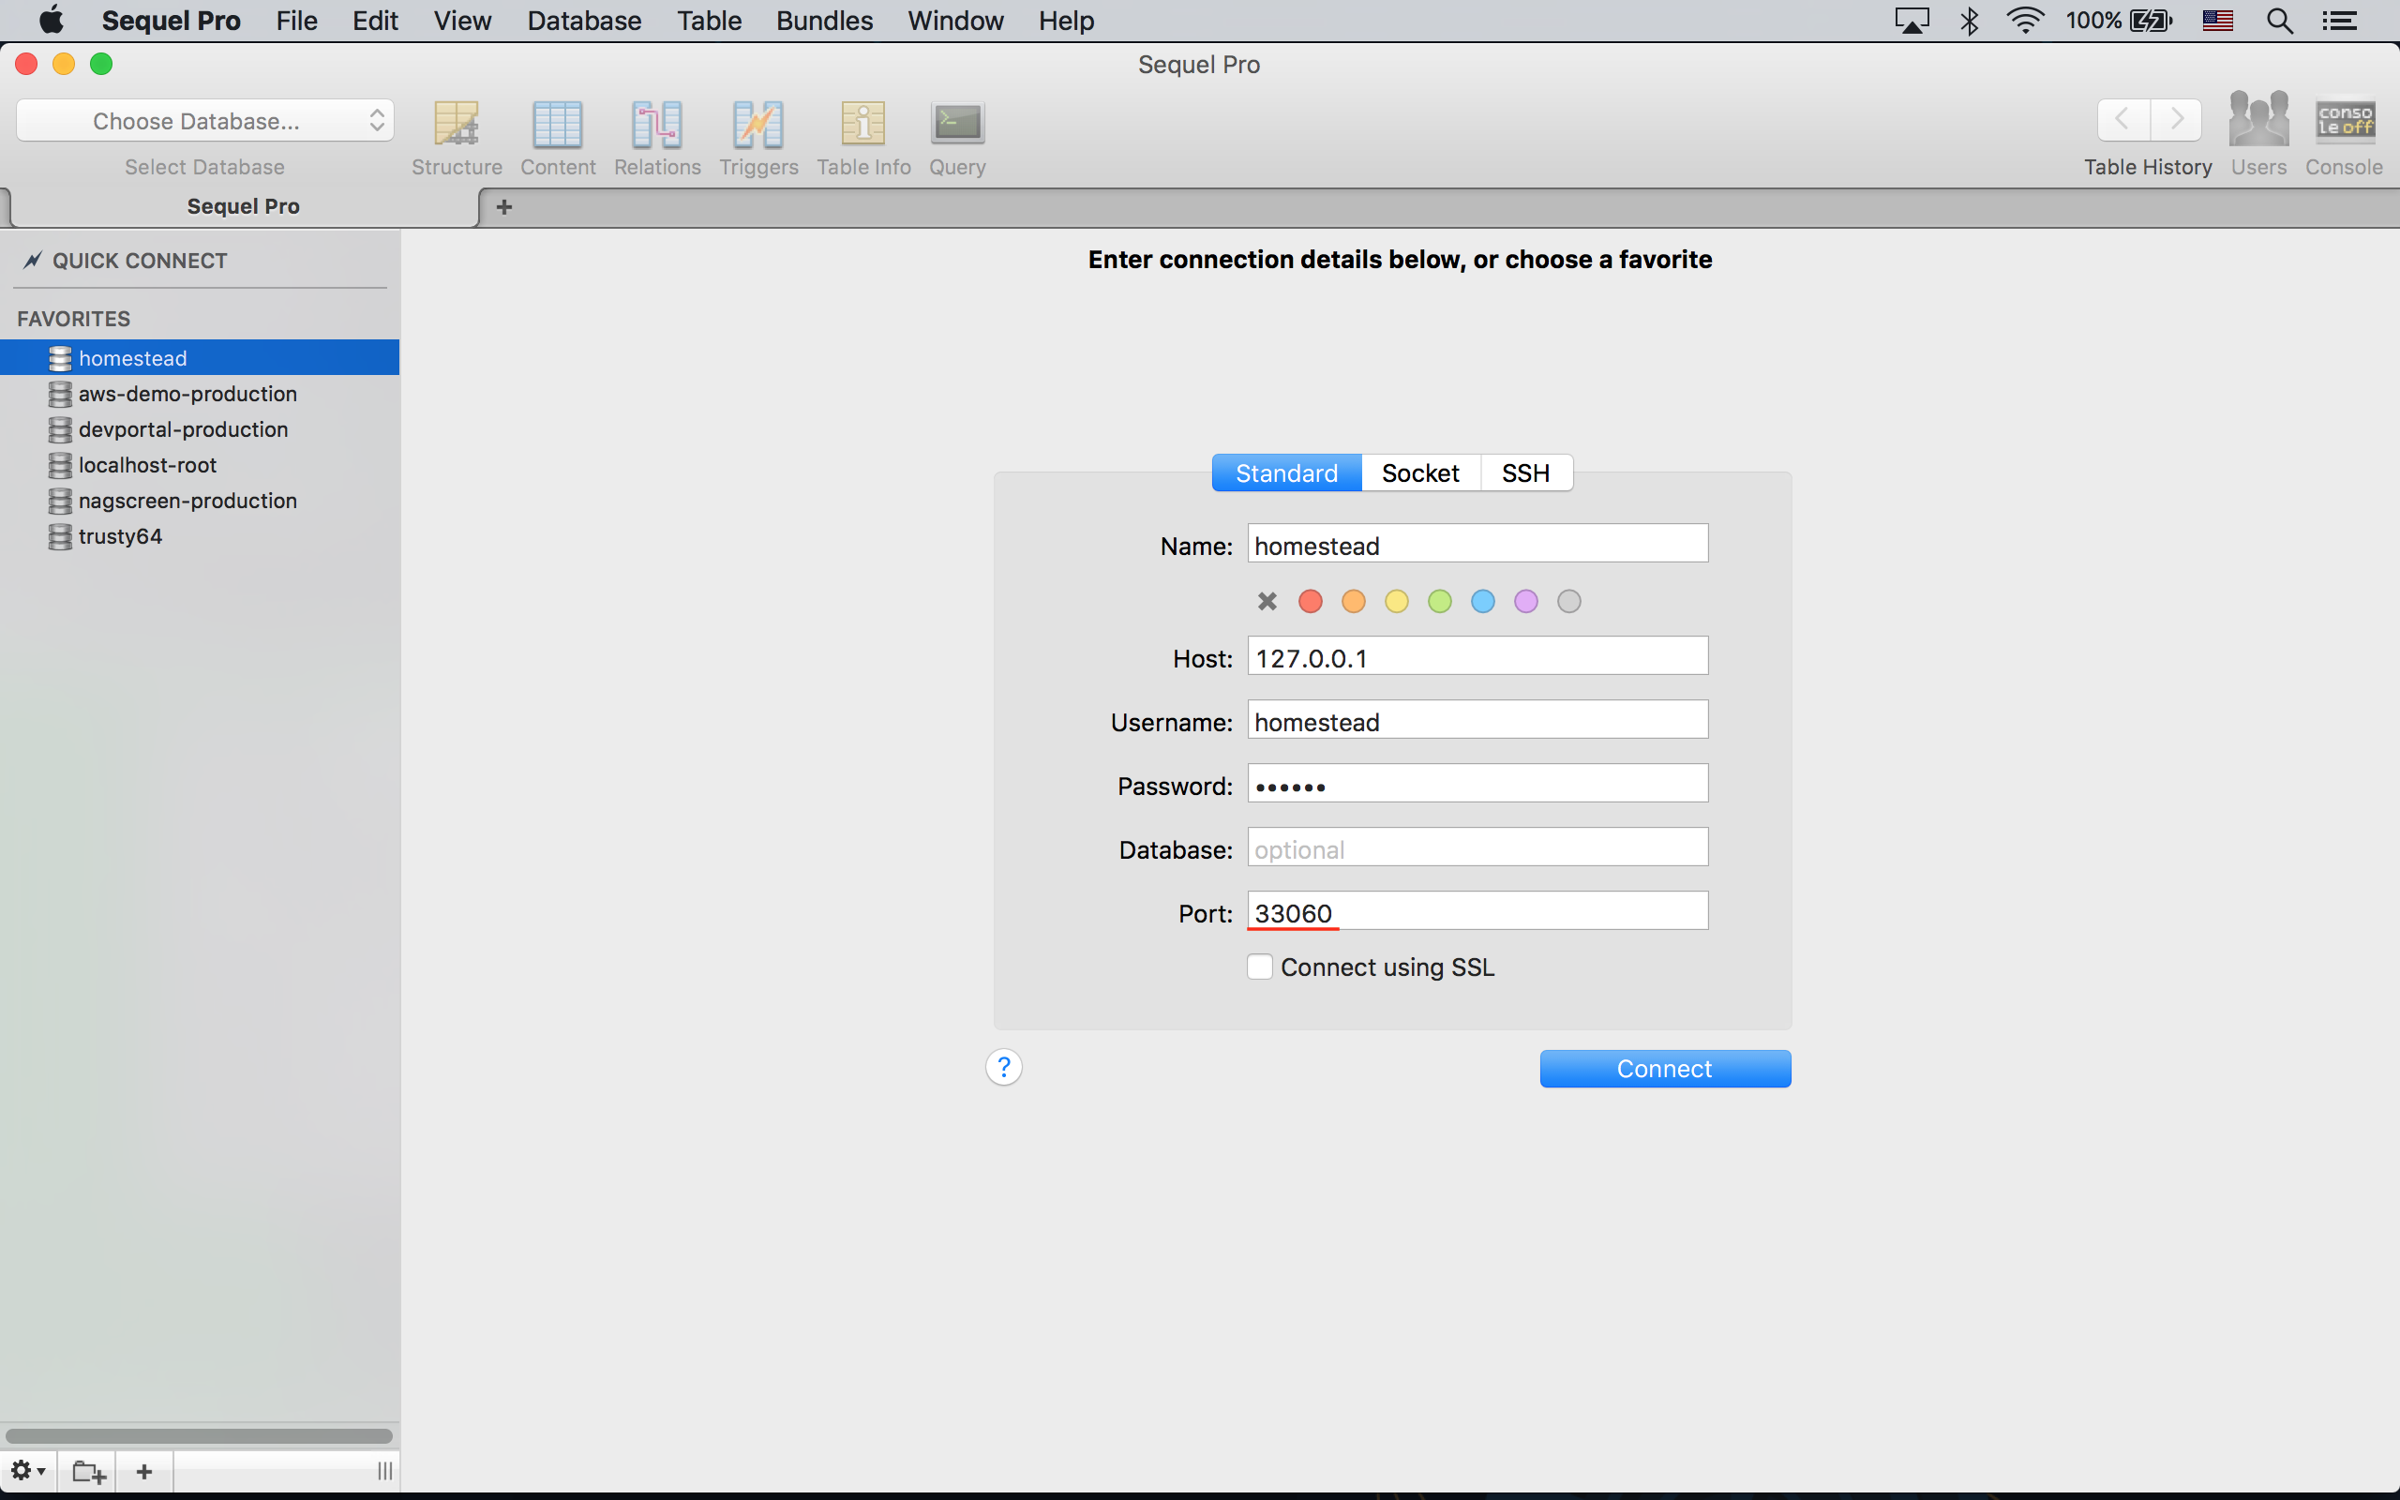
Task: Click the Bluetooth status icon
Action: (1970, 21)
